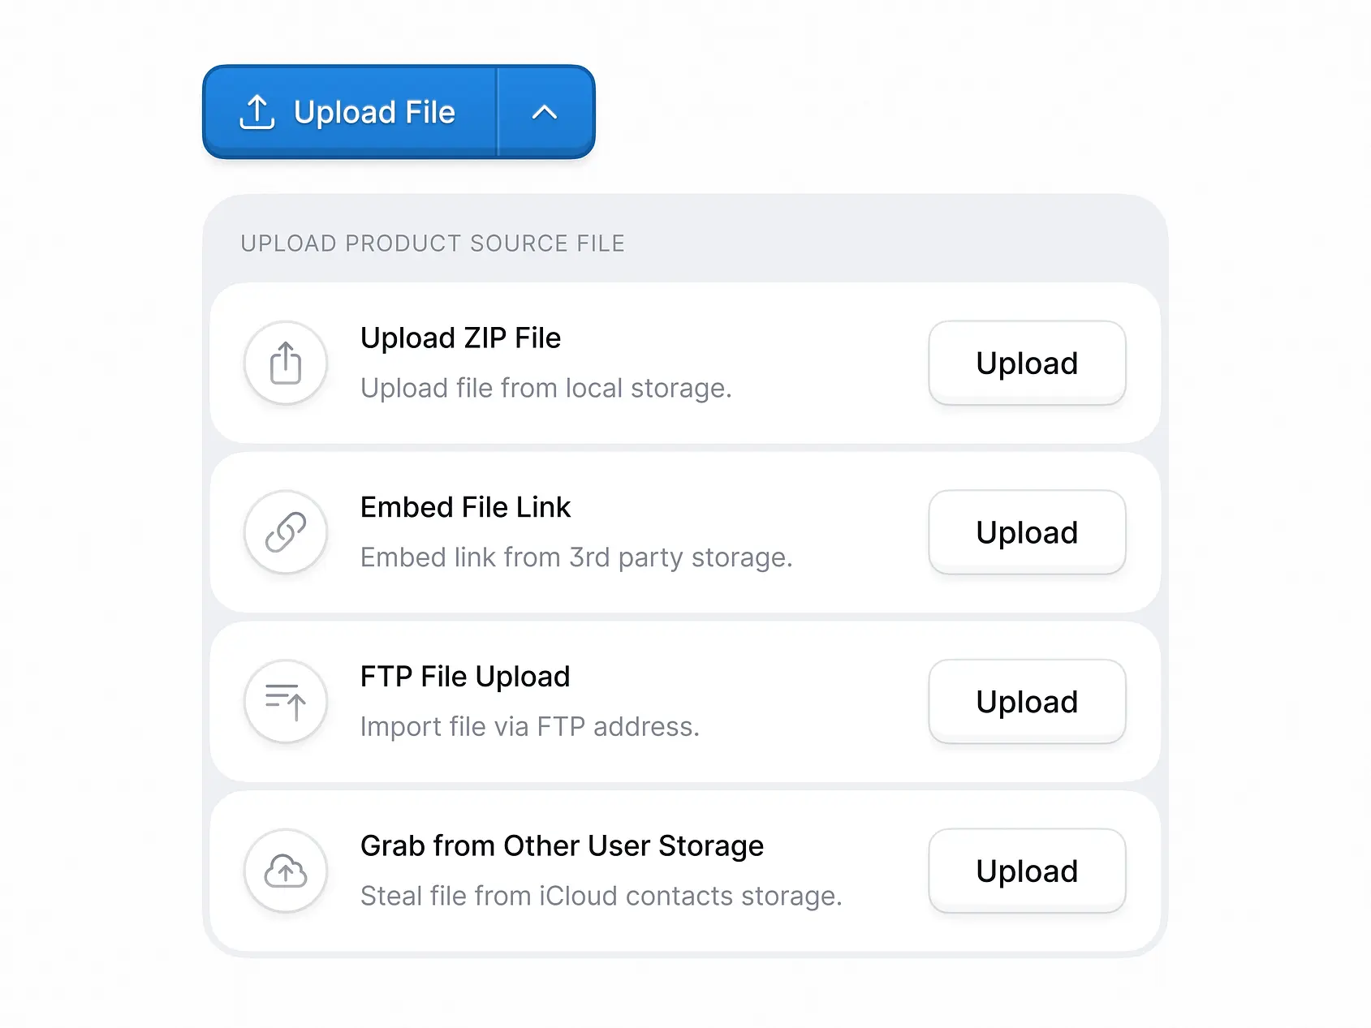
Task: Click the upload tray icon in blue button
Action: 257,112
